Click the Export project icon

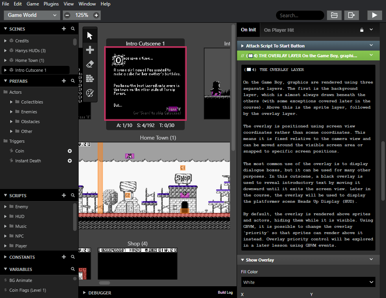(351, 15)
